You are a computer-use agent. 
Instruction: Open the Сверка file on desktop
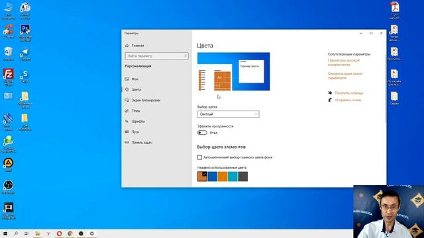[x=394, y=98]
